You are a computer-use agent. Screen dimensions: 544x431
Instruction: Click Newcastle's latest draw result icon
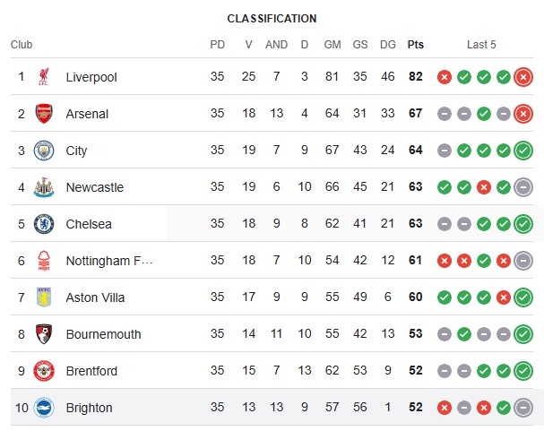(523, 187)
